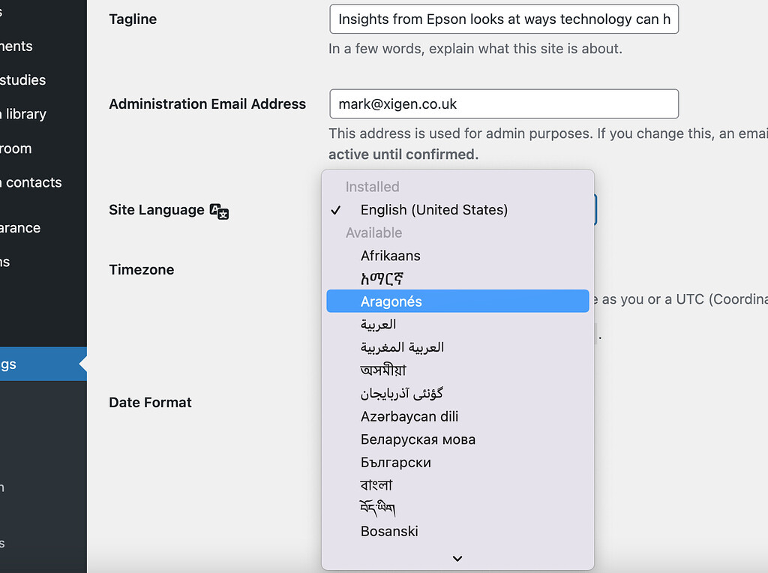Click the down chevron at dropdown bottom
This screenshot has height=573, width=768.
tap(457, 558)
